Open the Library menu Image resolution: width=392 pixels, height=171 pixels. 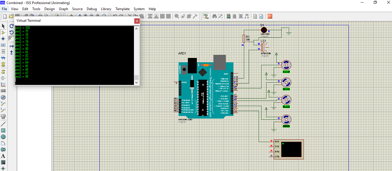point(106,9)
